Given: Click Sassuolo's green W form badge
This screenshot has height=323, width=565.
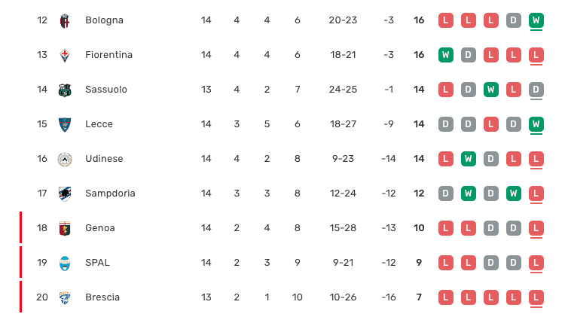Looking at the screenshot, I should (x=490, y=90).
